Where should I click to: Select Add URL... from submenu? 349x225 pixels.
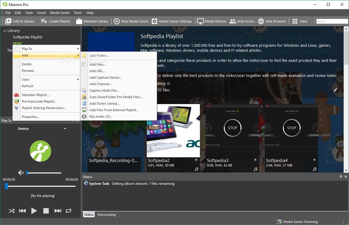click(97, 71)
